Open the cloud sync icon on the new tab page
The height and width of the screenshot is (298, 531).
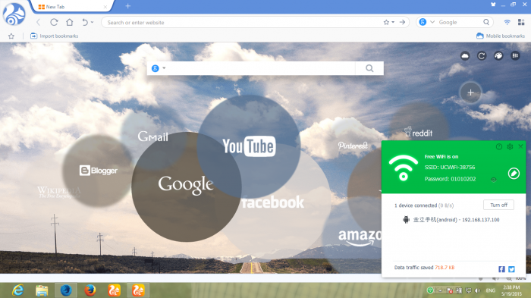click(465, 56)
